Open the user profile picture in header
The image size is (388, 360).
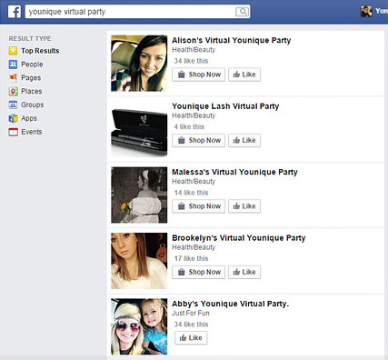tap(366, 12)
